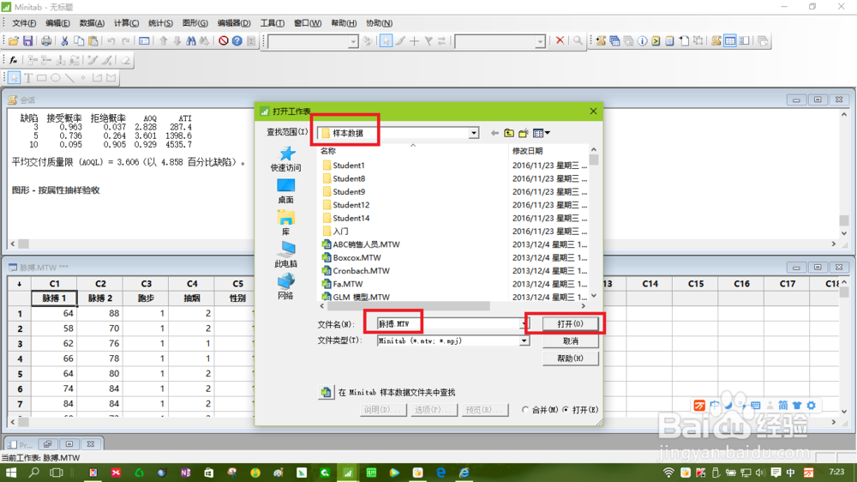Open the View Menu dropdown in dialog
The height and width of the screenshot is (482, 857).
542,133
